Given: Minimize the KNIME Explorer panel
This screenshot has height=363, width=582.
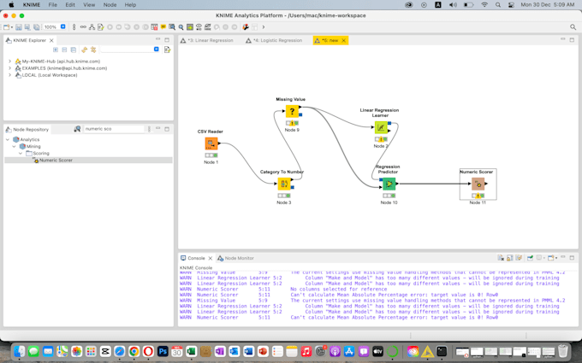Looking at the screenshot, I should click(157, 39).
